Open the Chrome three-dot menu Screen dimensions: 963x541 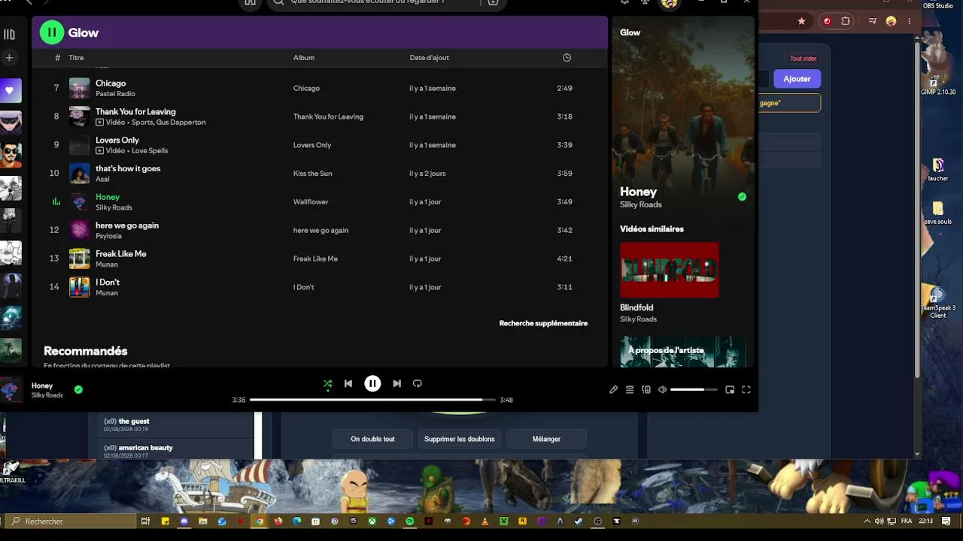911,21
